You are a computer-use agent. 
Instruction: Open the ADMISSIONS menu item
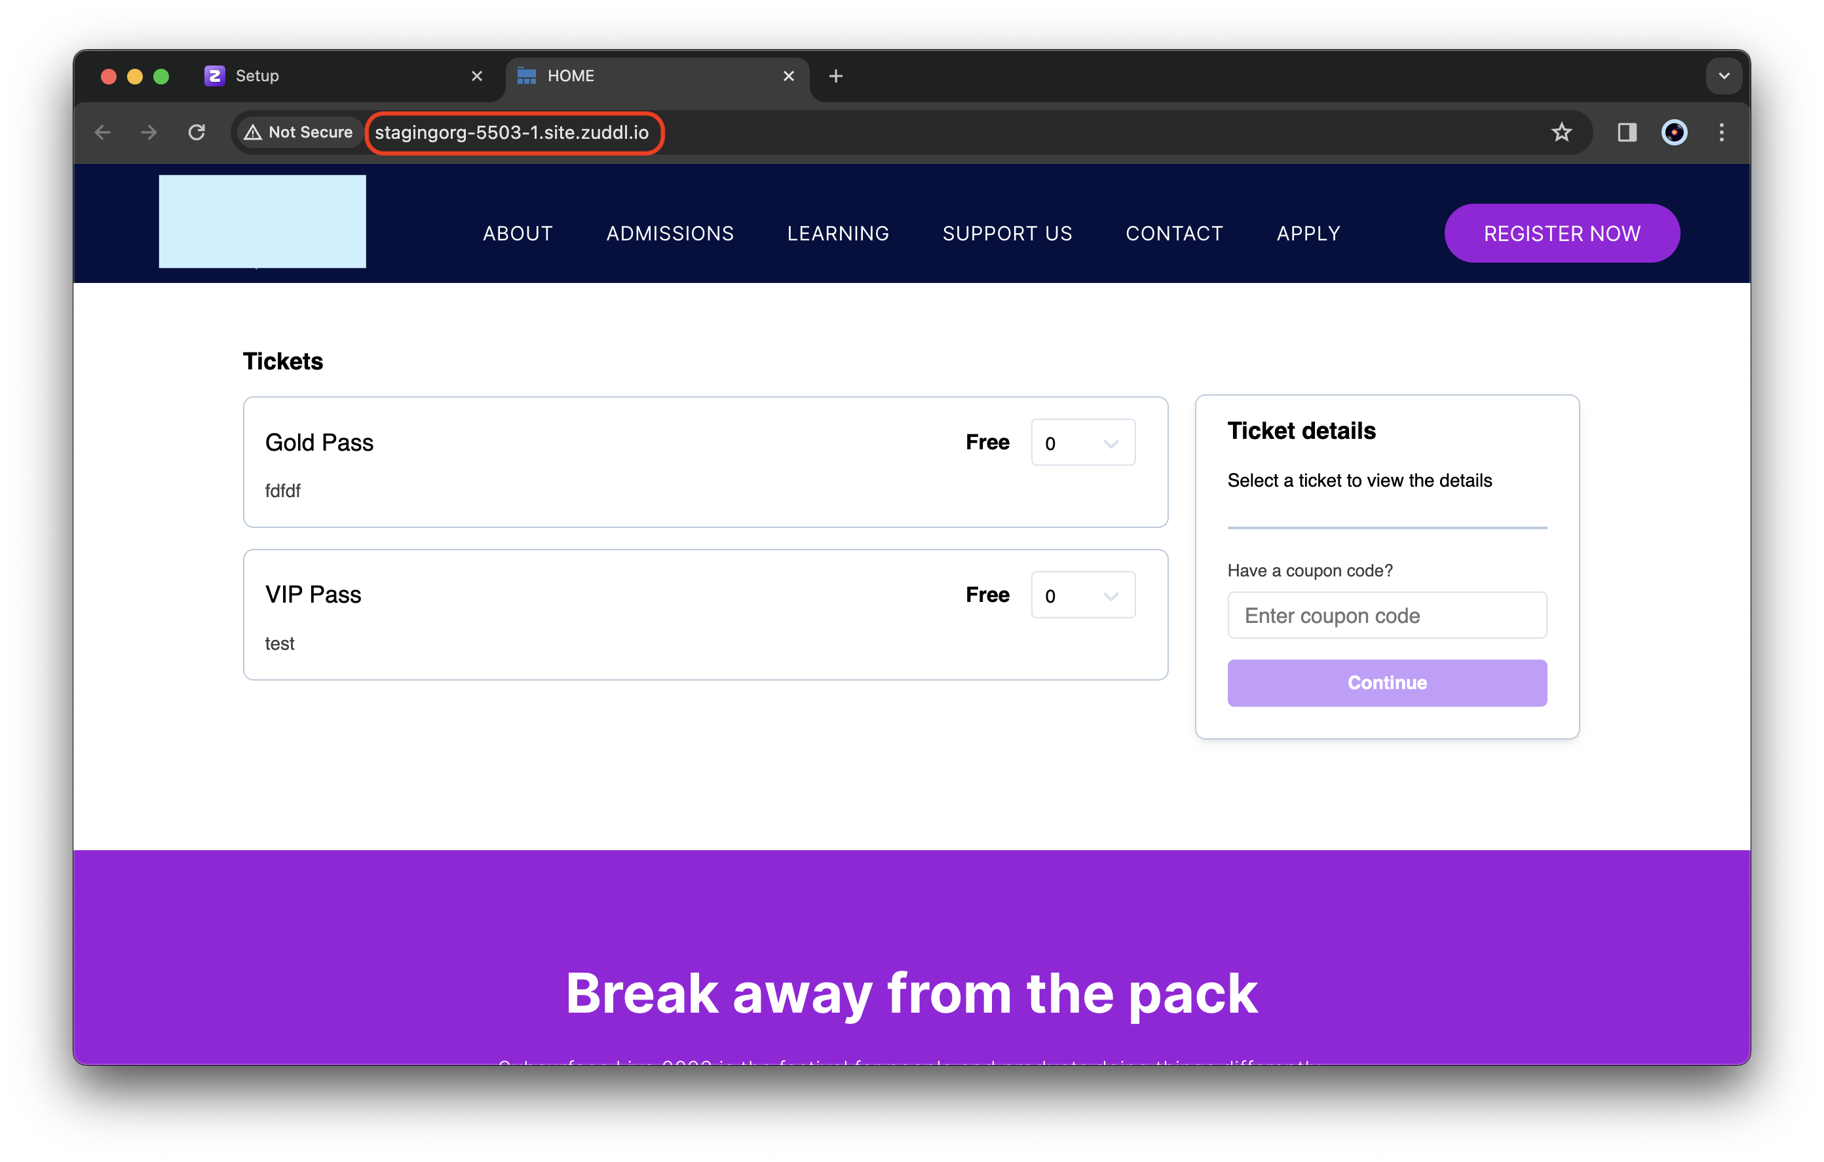point(670,233)
